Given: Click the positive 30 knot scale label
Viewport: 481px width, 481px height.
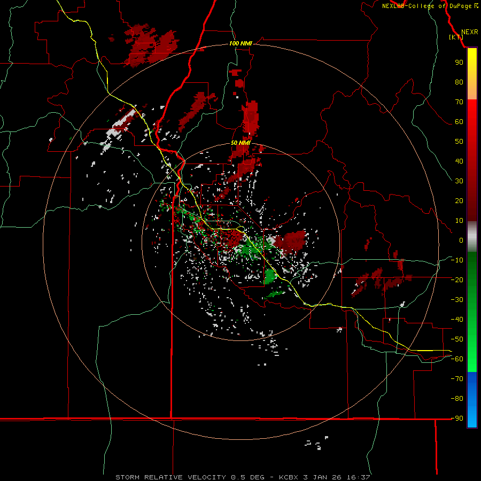Looking at the screenshot, I should (459, 181).
